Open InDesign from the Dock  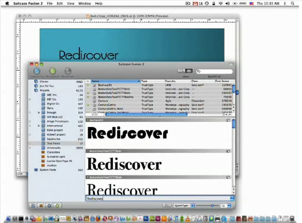[158, 219]
